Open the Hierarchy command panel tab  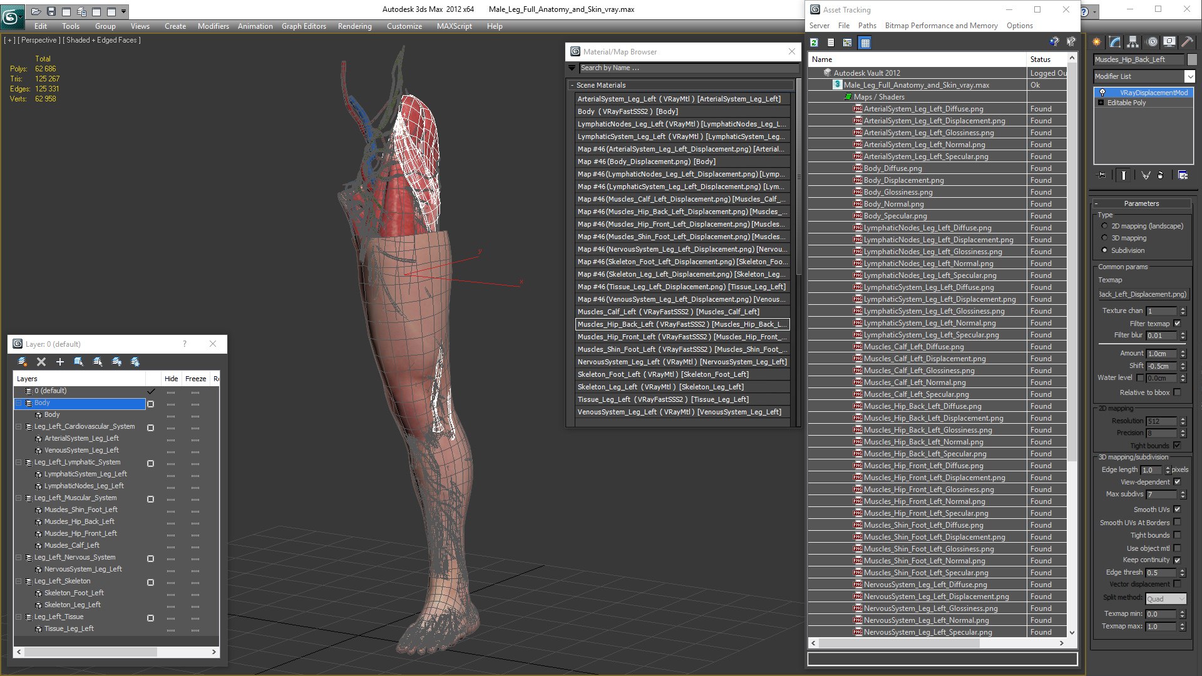(x=1133, y=42)
